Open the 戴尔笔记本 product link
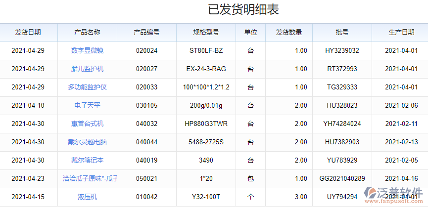Image resolution: width=428 pixels, height=209 pixels. [88, 160]
